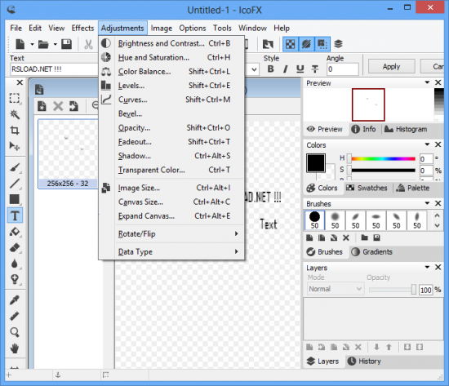Open the Brushes panel menu arrow
The height and width of the screenshot is (386, 449).
point(427,203)
